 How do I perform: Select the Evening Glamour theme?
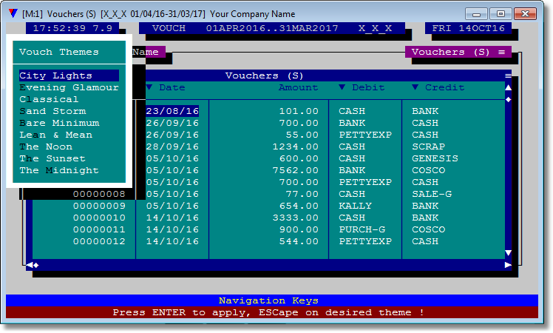pos(69,87)
